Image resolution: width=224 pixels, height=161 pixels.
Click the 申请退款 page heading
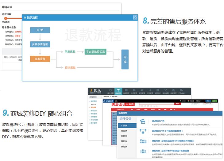[x=7, y=7]
